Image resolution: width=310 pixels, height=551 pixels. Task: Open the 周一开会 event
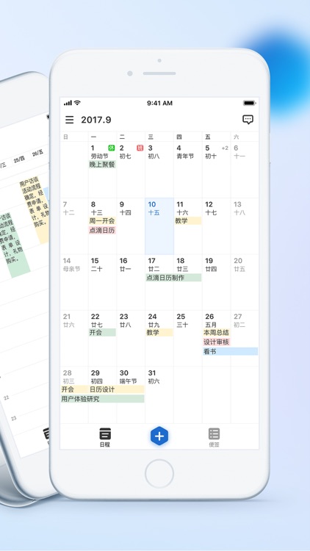pyautogui.click(x=102, y=221)
